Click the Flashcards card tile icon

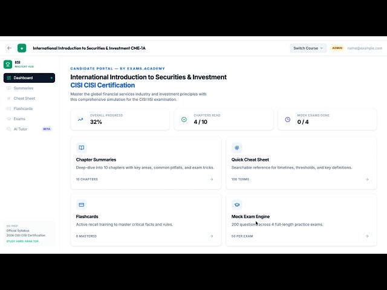82,205
